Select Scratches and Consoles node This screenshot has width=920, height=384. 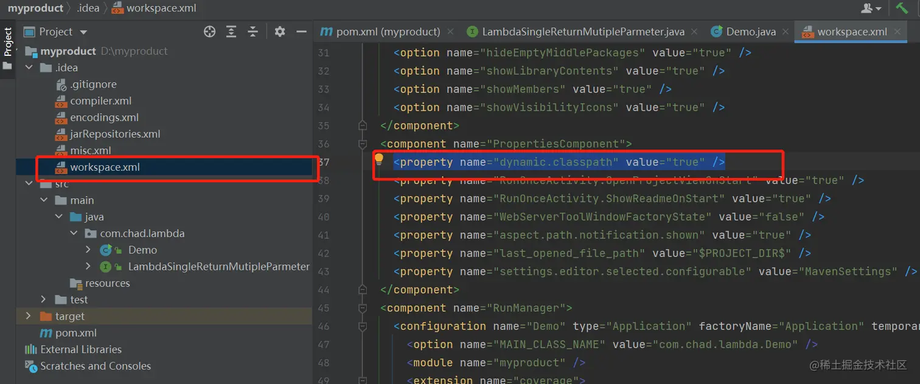(x=96, y=366)
